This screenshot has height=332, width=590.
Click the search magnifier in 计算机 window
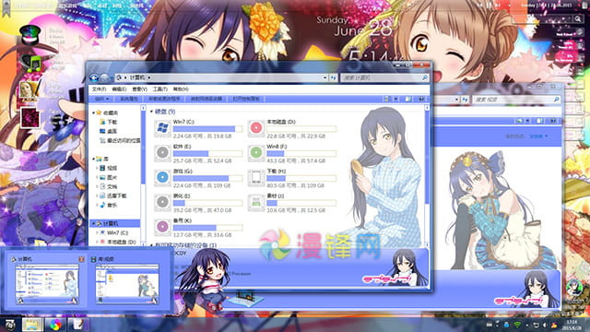(424, 77)
